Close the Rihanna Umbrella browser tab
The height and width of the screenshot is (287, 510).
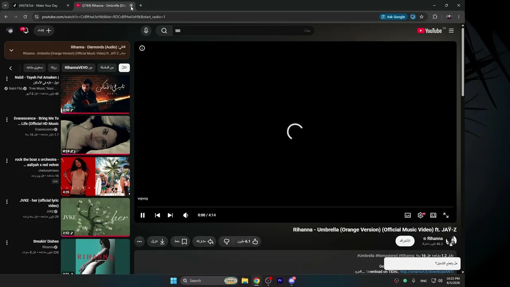[131, 6]
